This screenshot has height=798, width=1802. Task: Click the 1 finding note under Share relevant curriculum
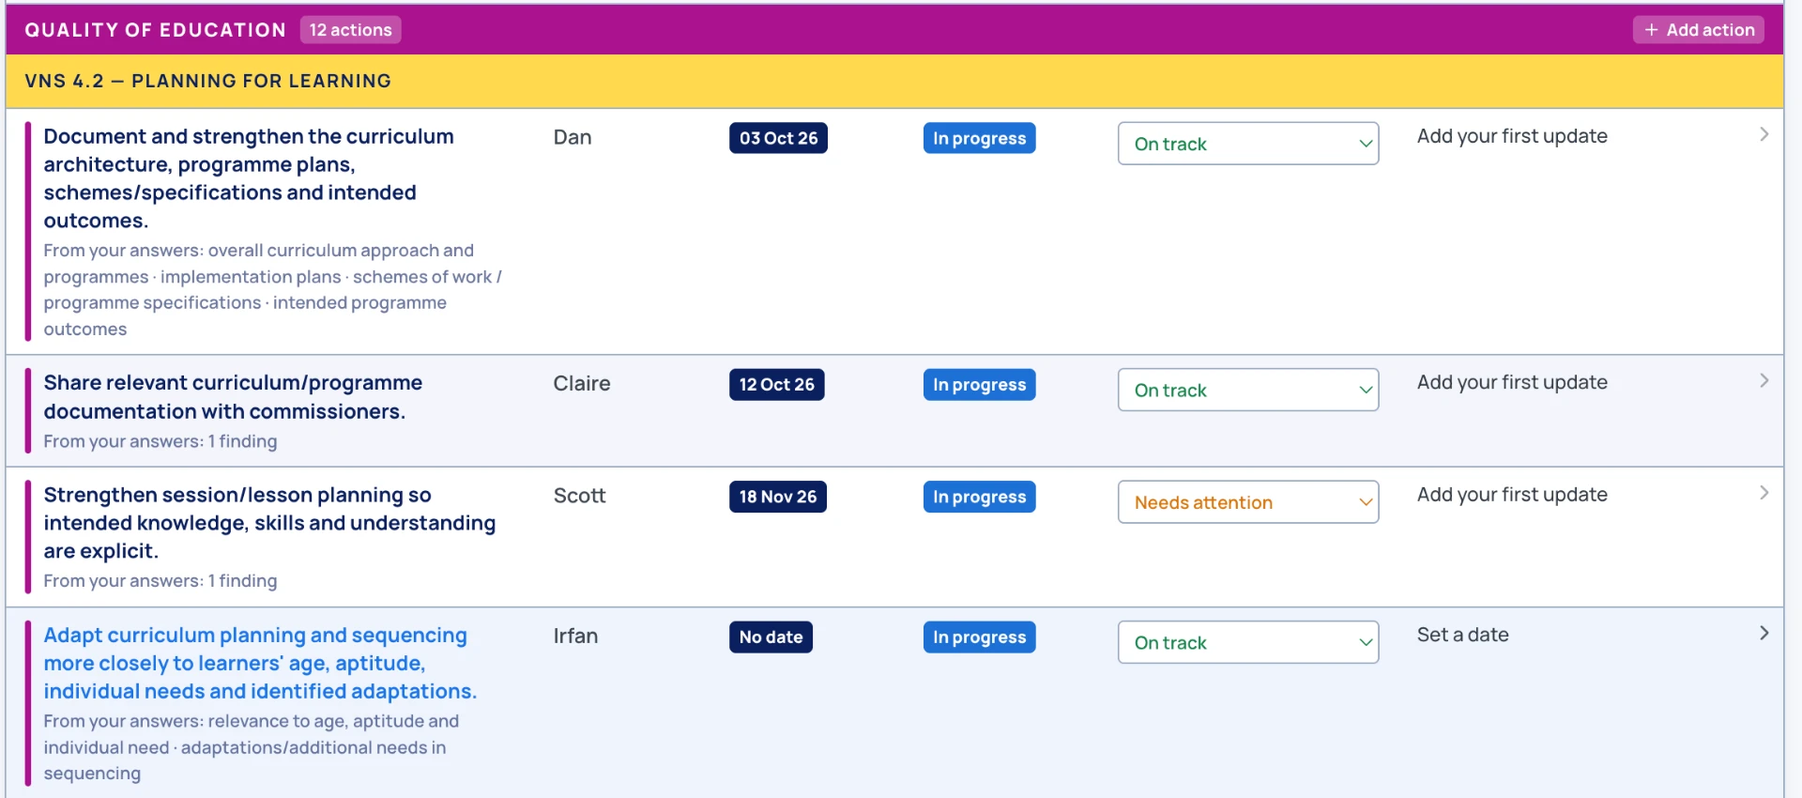pyautogui.click(x=160, y=441)
